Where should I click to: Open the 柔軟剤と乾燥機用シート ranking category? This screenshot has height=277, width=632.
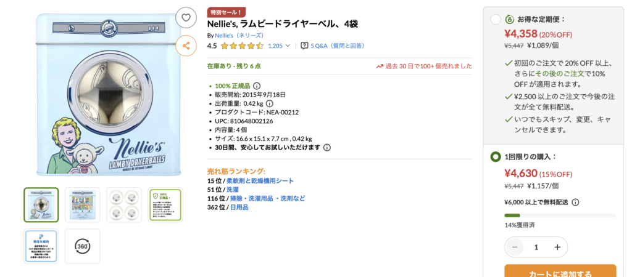pos(260,181)
